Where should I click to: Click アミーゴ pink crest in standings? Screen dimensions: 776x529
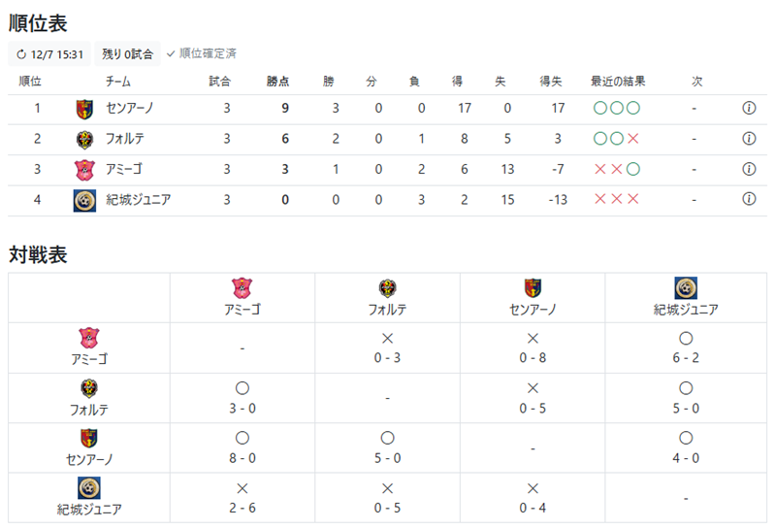tap(84, 170)
